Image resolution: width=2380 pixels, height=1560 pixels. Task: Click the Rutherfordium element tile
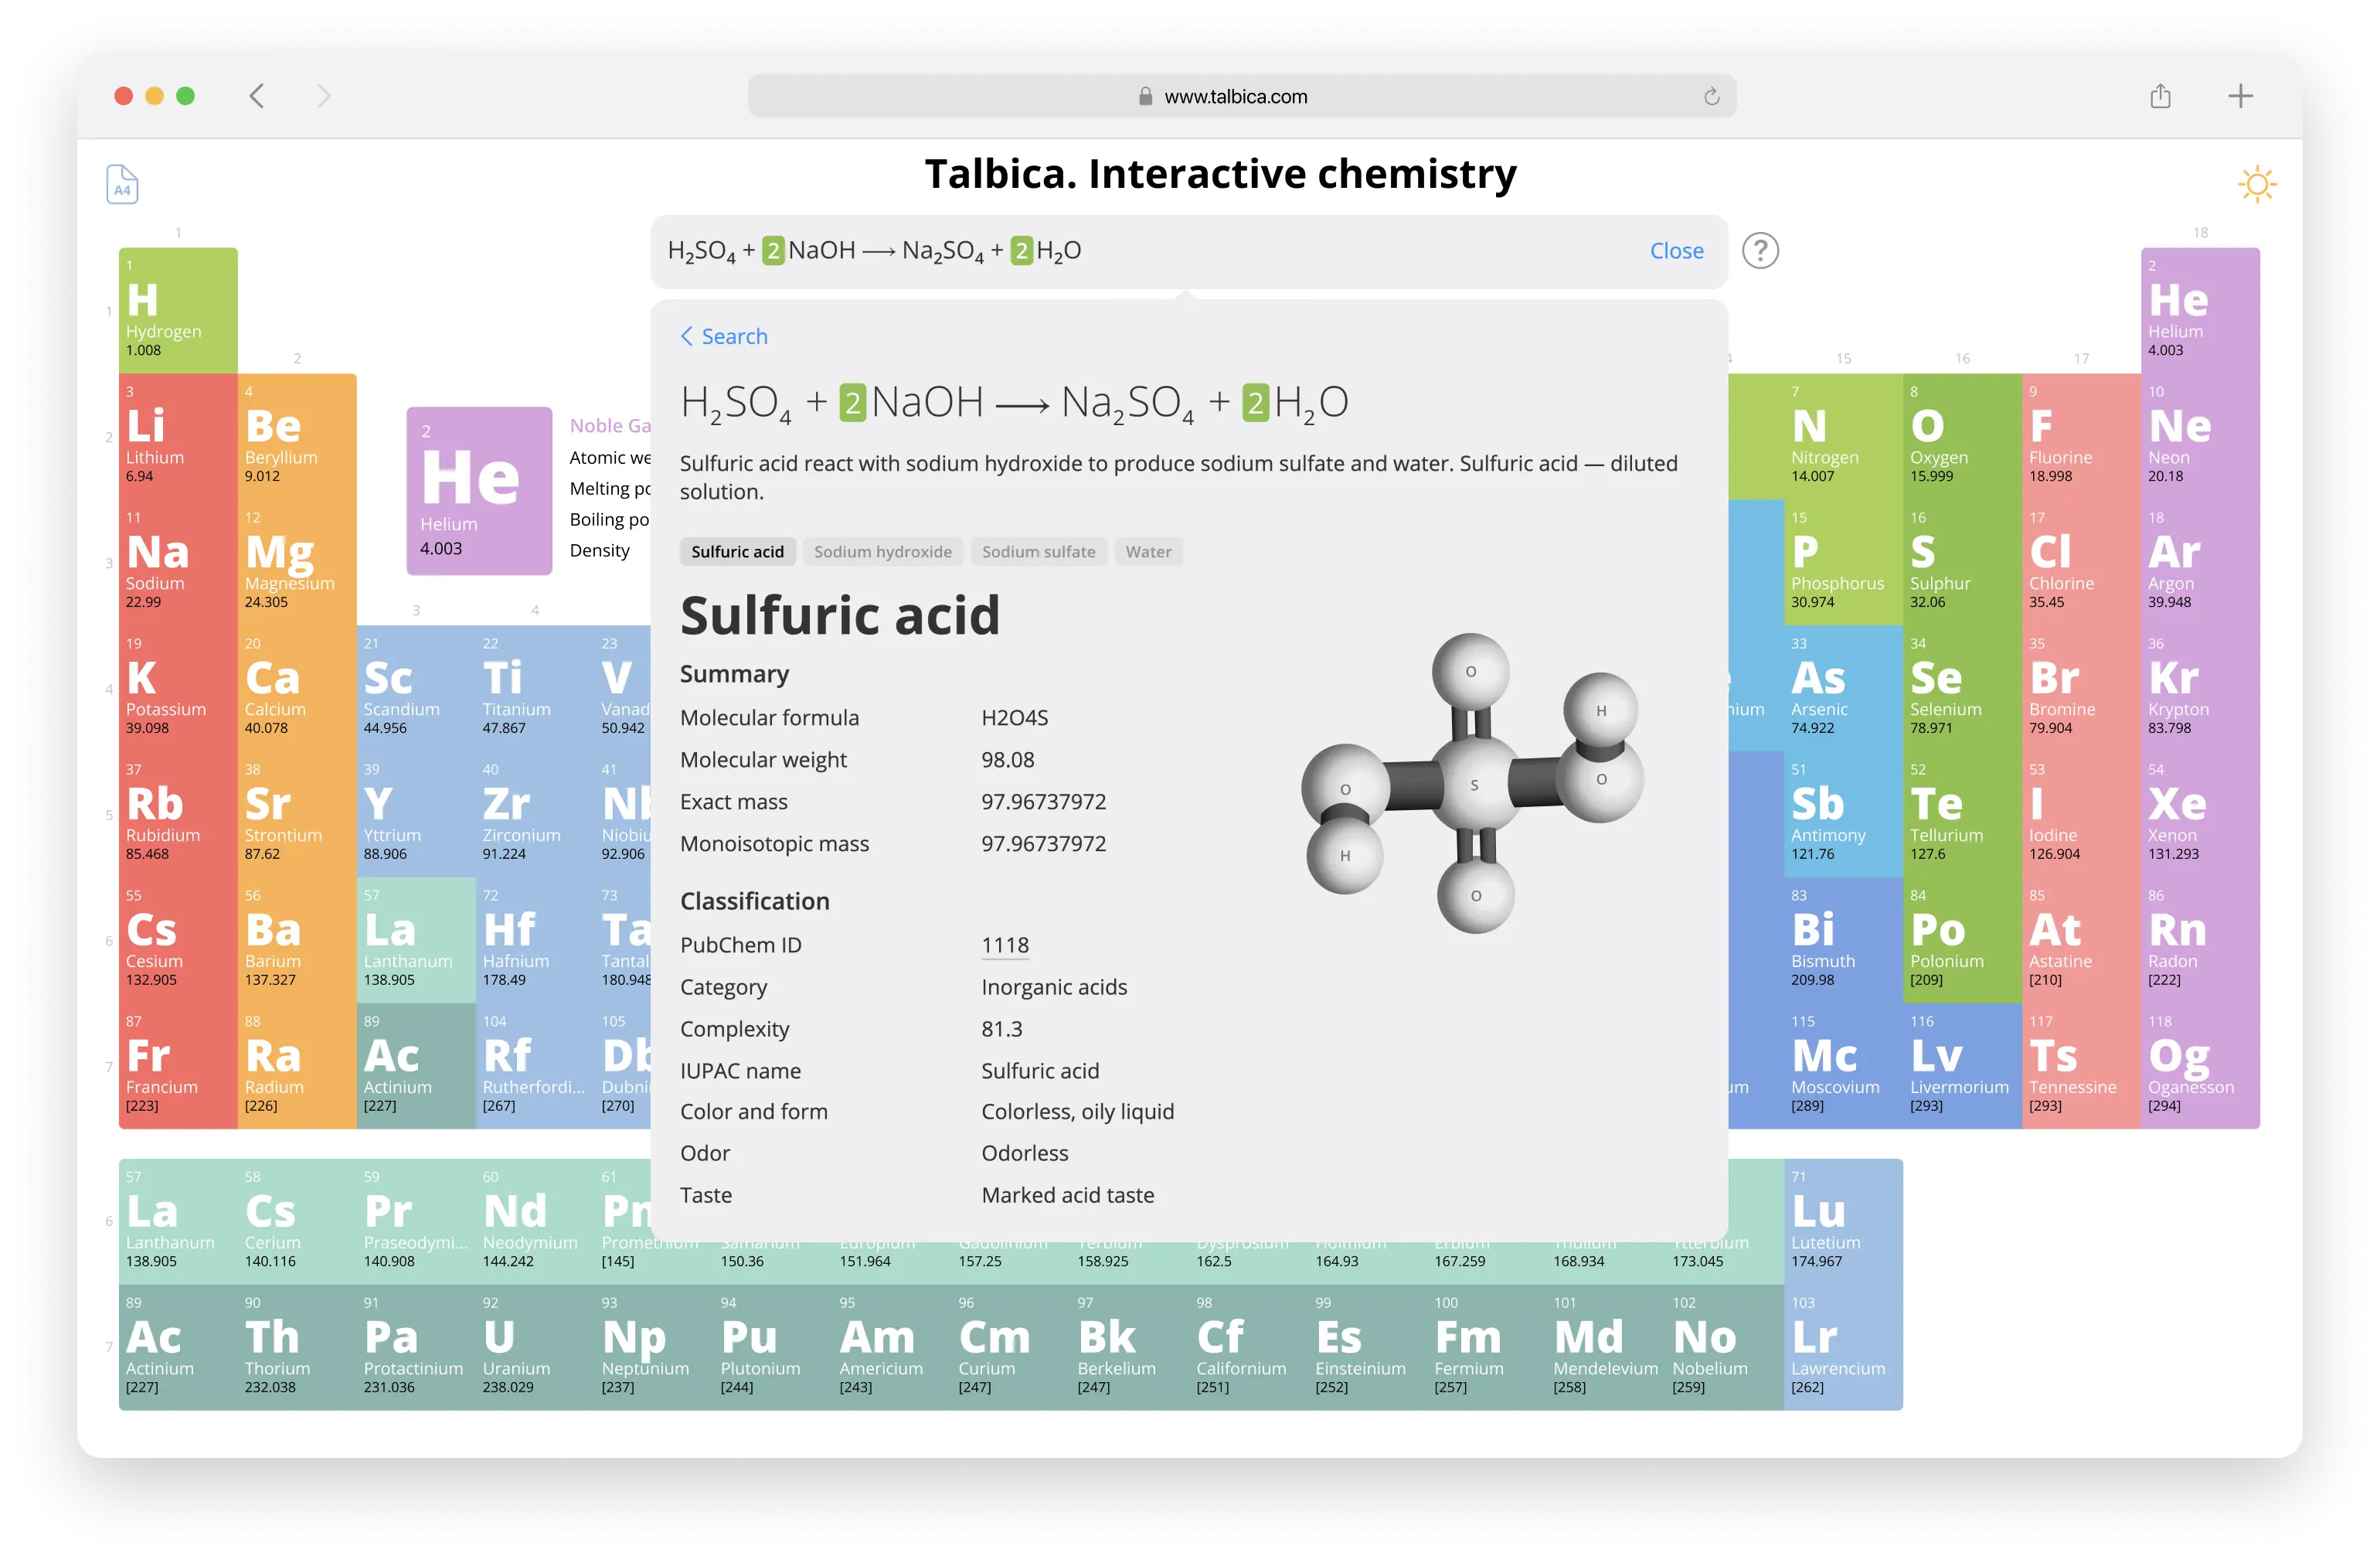point(535,1067)
